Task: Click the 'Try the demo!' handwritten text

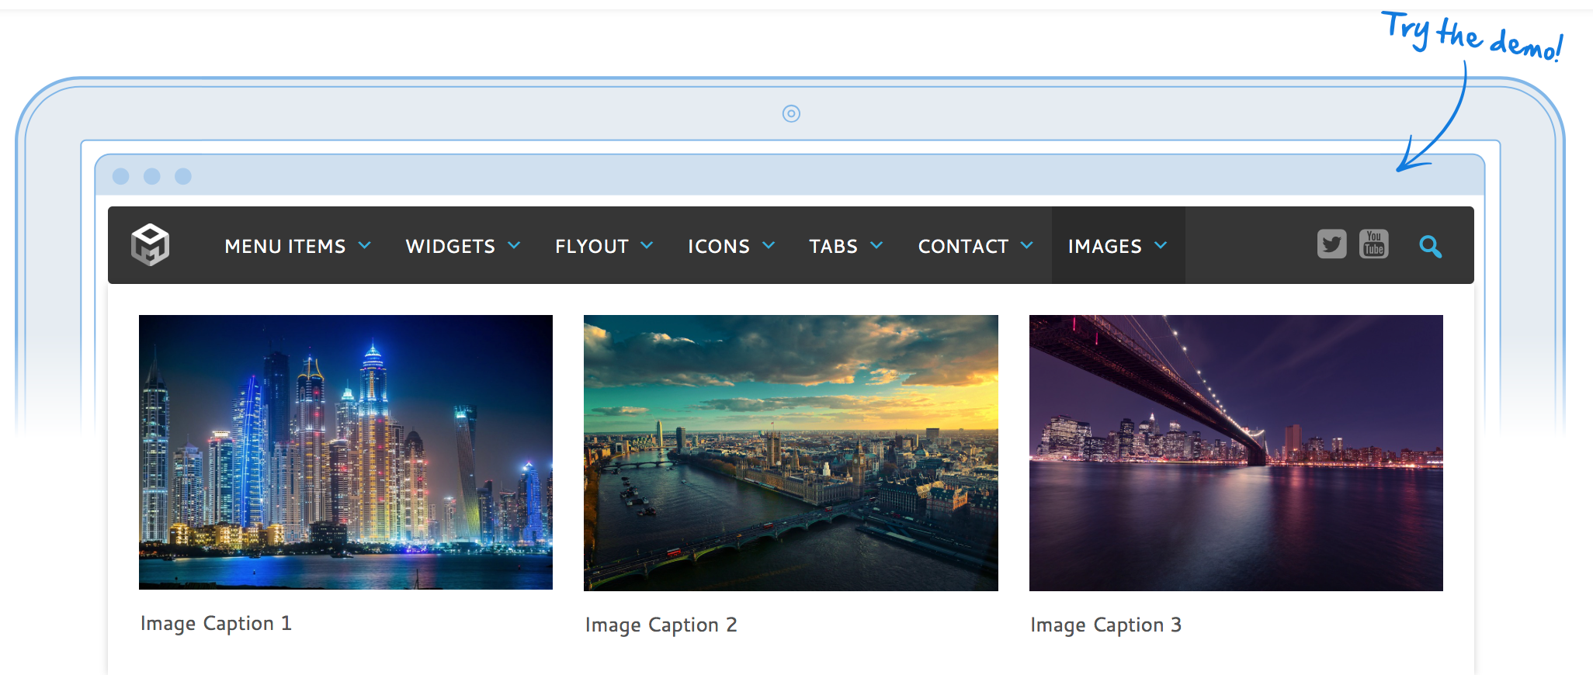Action: click(1471, 36)
